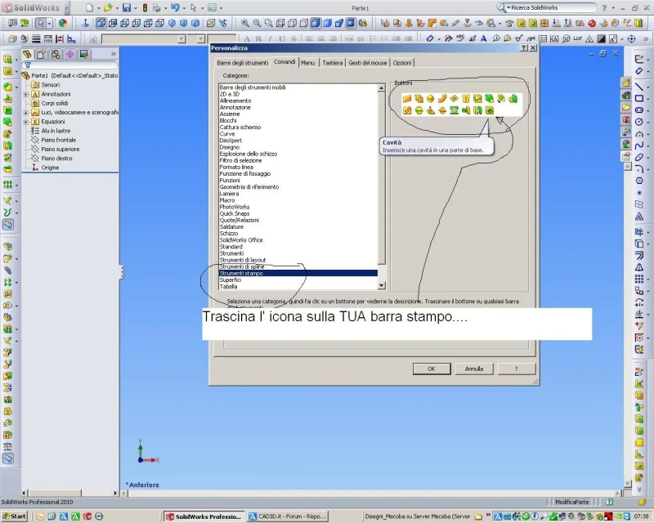Open the Ricerca SolidWorks search dropdown arrow
This screenshot has height=523, width=654.
click(x=508, y=7)
